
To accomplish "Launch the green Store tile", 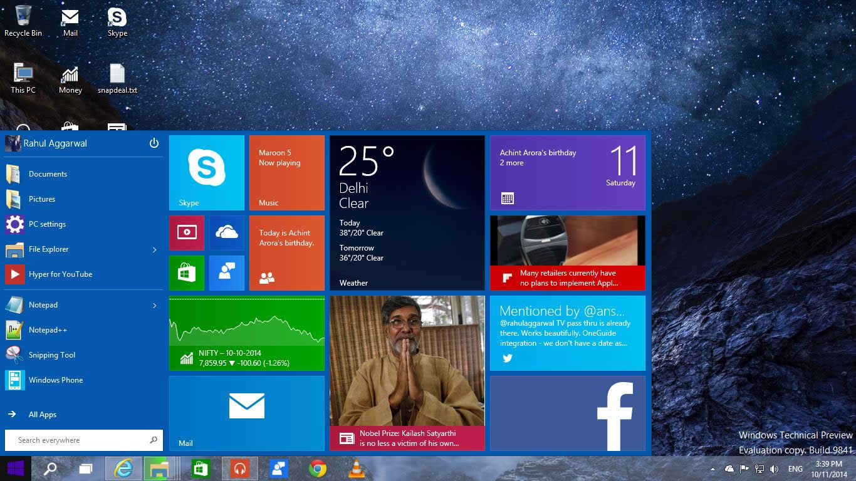I will click(186, 272).
